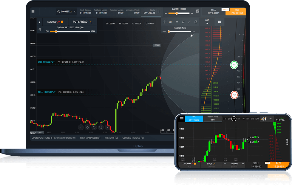Open the LIMIT order side tab
292x187 pixels.
point(287,142)
